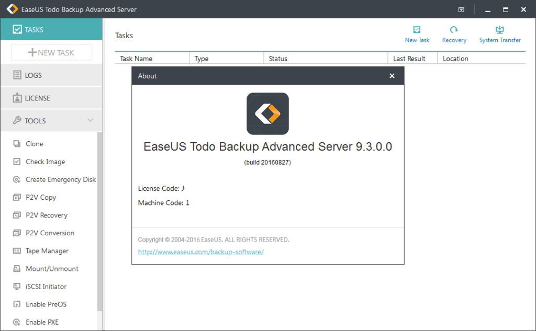Select iSCSI Initiator label

click(46, 286)
